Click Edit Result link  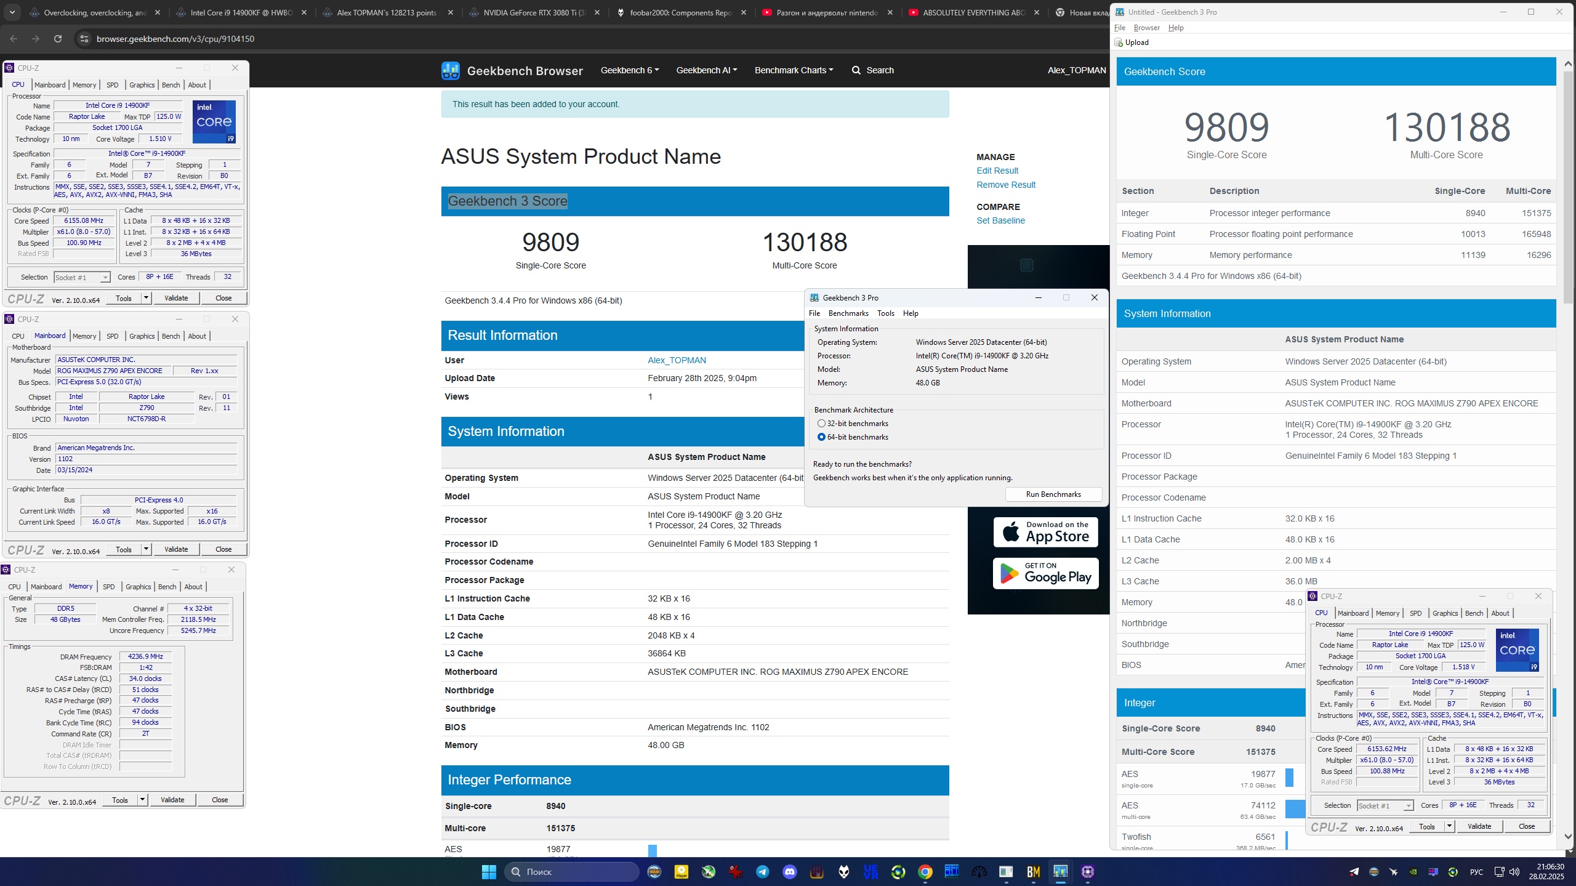pyautogui.click(x=997, y=171)
